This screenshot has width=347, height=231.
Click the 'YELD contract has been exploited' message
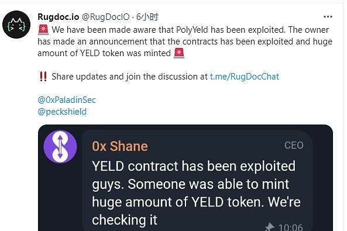point(196,193)
